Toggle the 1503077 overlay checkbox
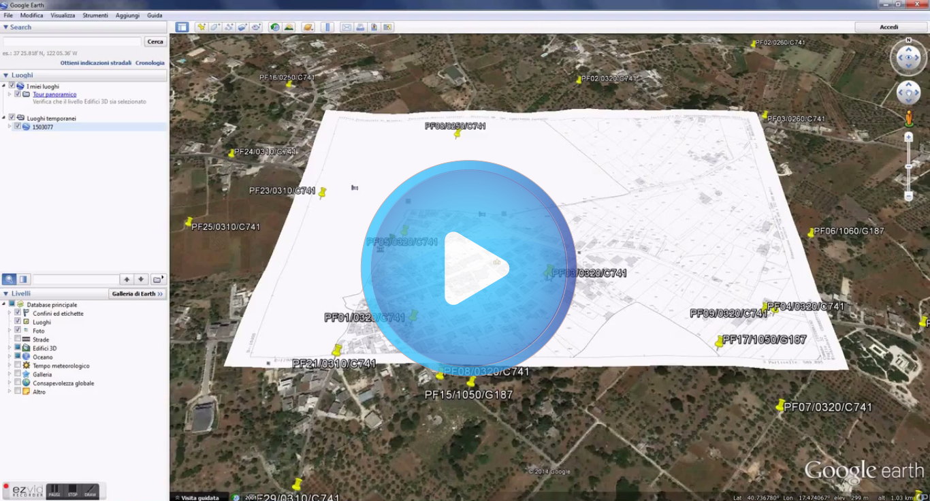 click(18, 126)
